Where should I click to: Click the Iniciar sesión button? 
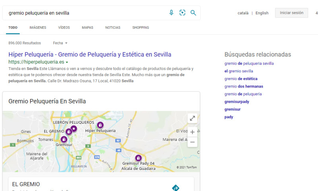click(291, 13)
